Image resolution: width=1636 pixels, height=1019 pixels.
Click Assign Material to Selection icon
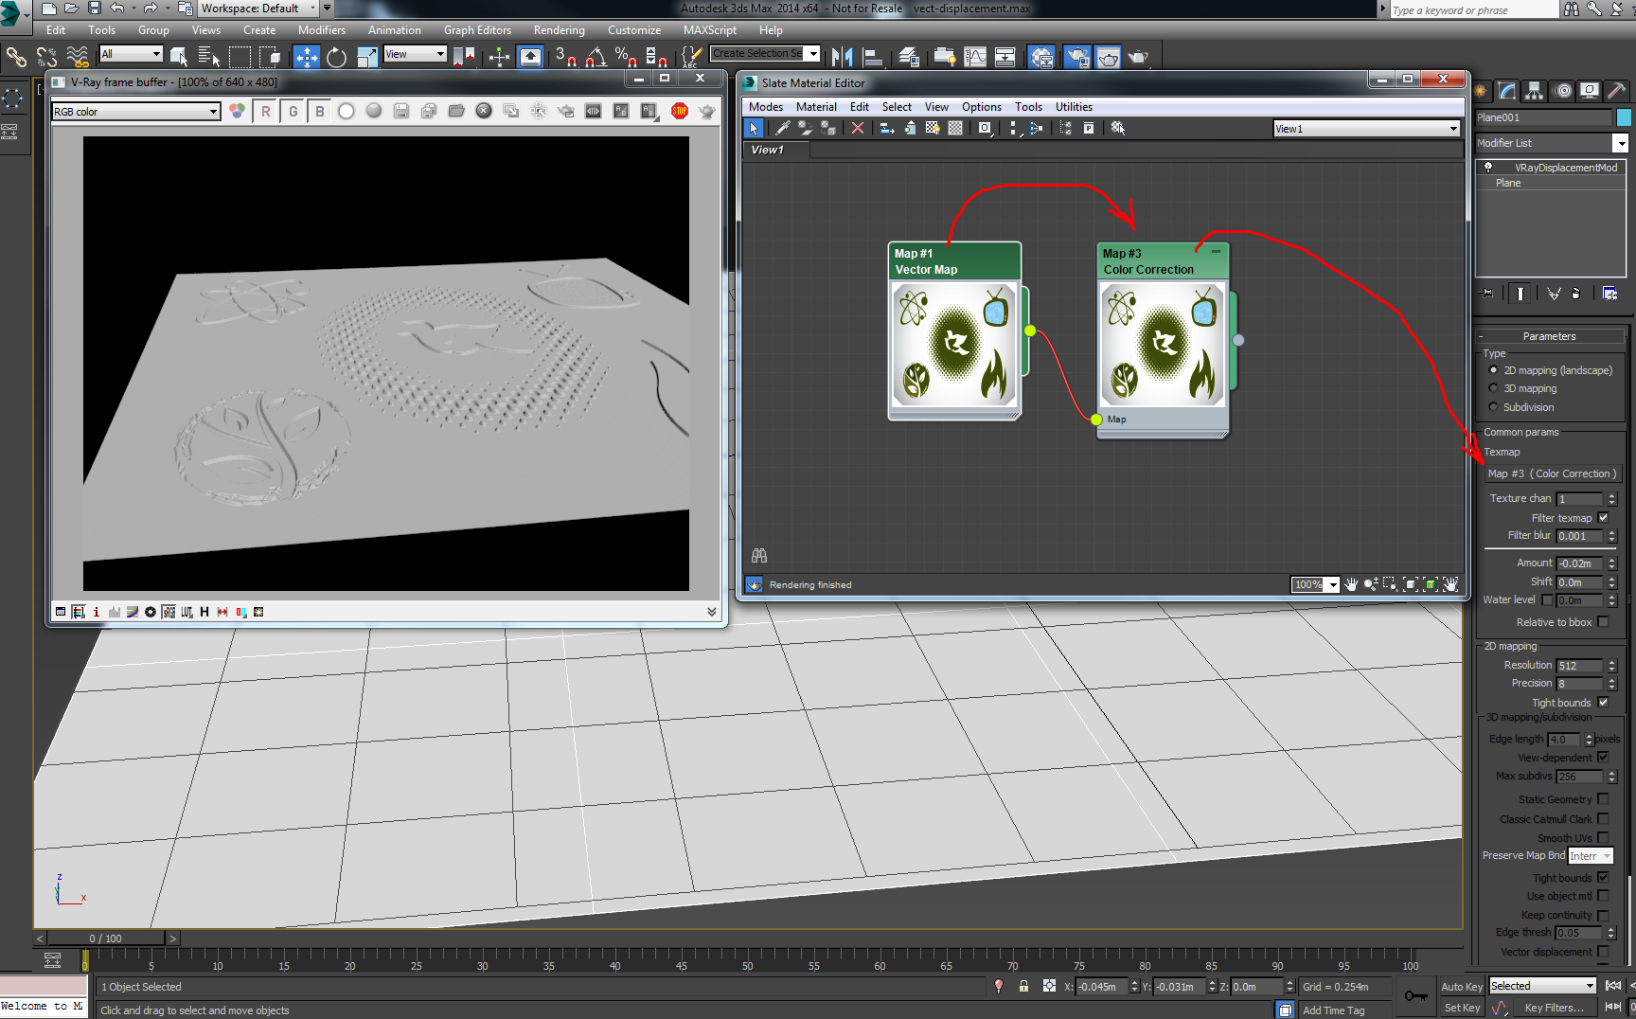tap(828, 128)
